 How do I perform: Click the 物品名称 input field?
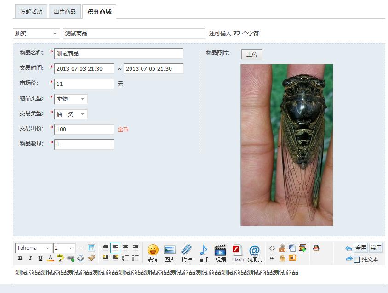point(119,53)
